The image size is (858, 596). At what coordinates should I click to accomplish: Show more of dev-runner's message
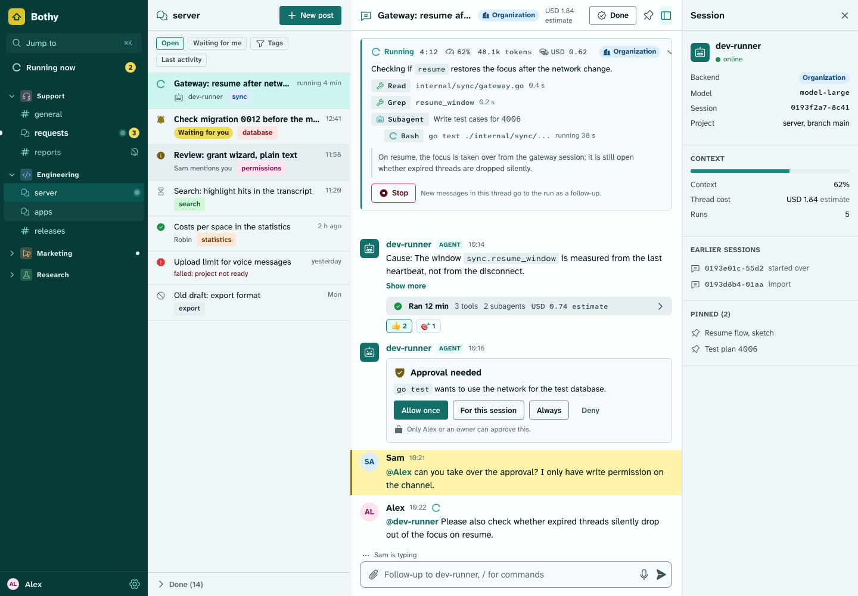click(x=406, y=286)
